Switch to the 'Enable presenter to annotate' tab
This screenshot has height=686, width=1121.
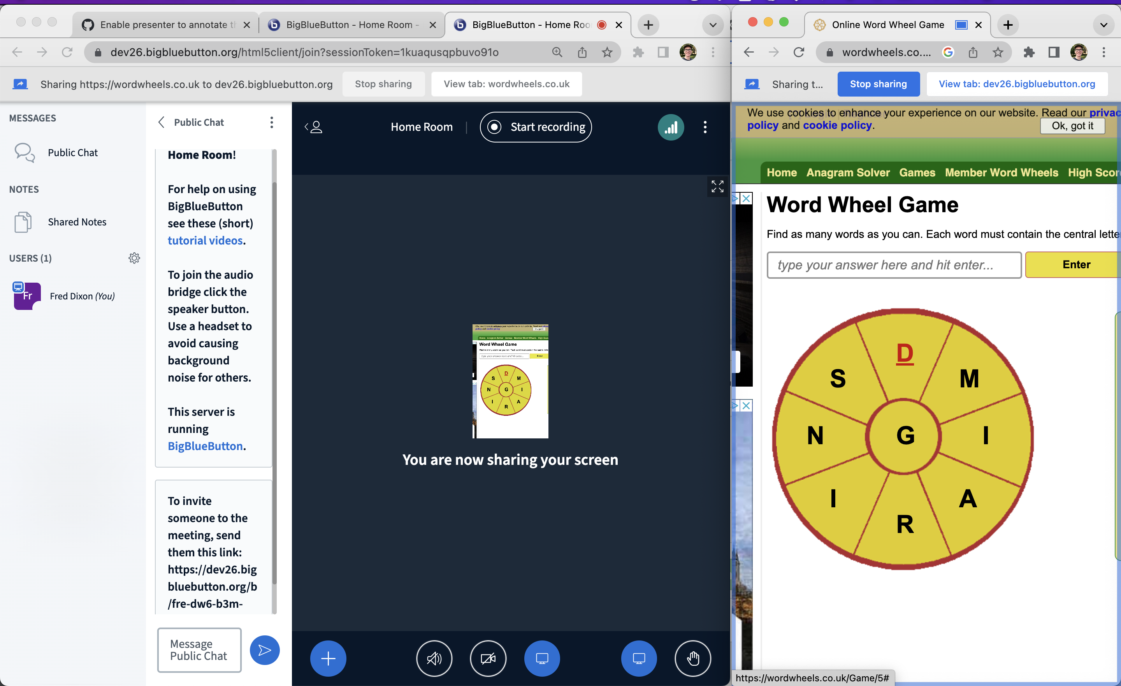164,25
